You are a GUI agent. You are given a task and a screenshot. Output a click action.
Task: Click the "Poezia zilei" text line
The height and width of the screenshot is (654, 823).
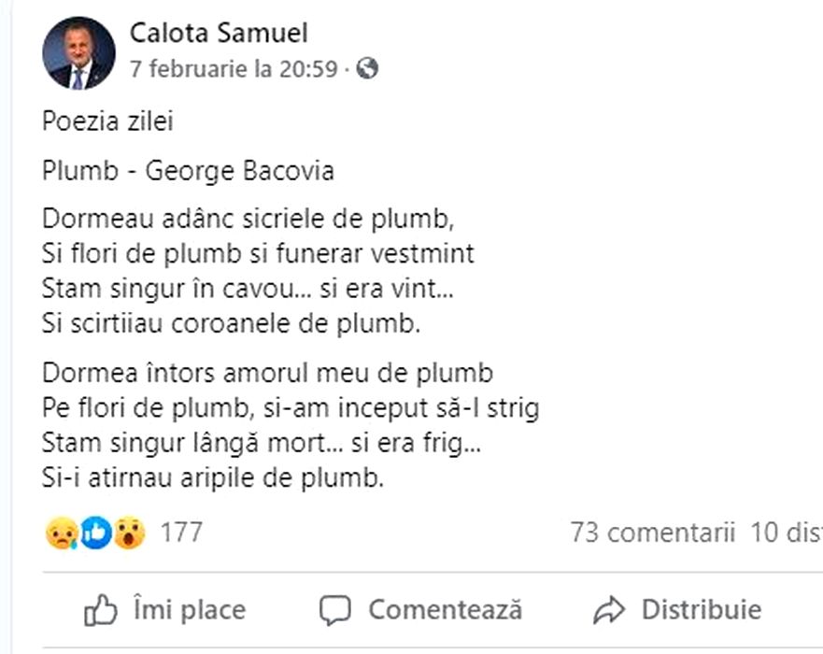click(x=108, y=121)
